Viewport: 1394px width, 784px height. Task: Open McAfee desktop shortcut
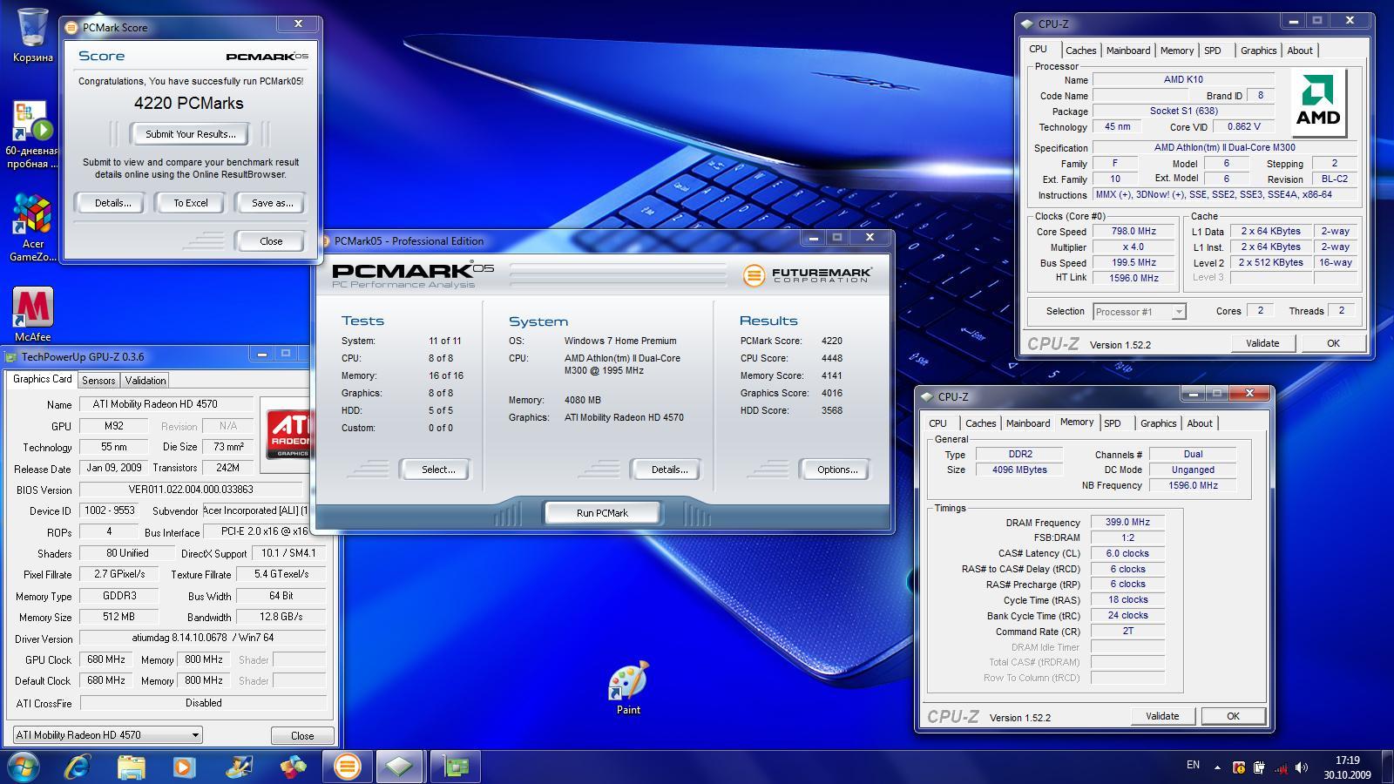32,314
